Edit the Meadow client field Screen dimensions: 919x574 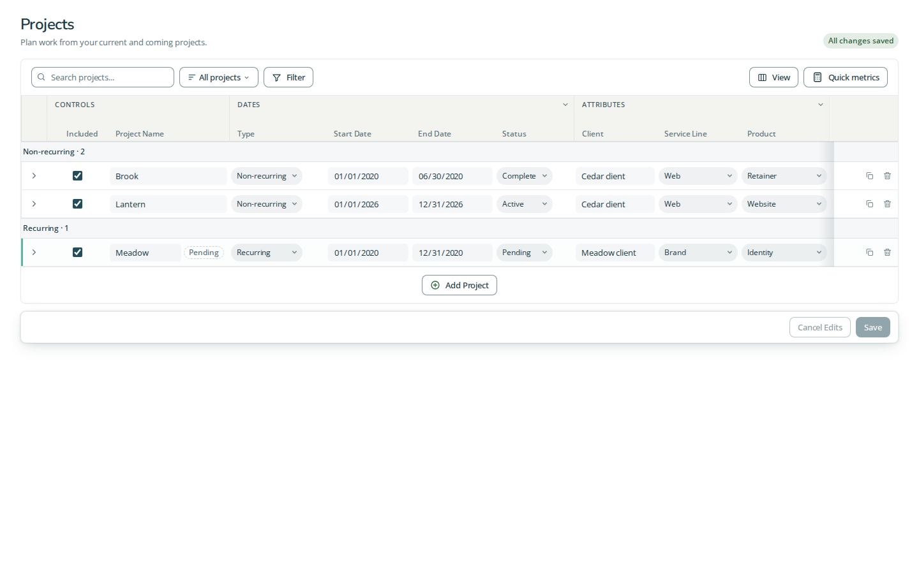pos(615,253)
